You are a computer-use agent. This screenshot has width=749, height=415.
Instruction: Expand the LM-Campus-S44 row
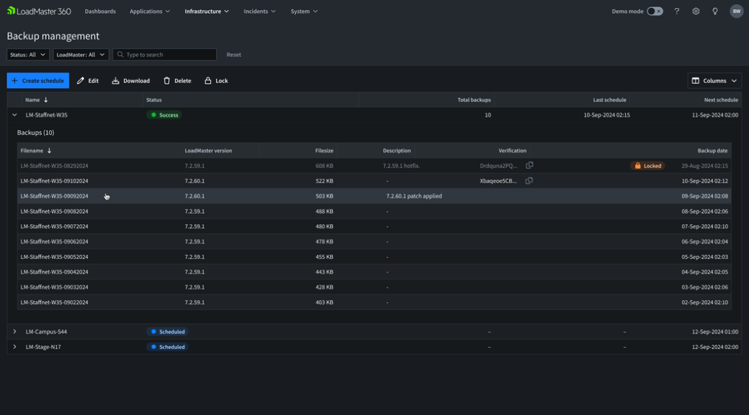coord(15,332)
